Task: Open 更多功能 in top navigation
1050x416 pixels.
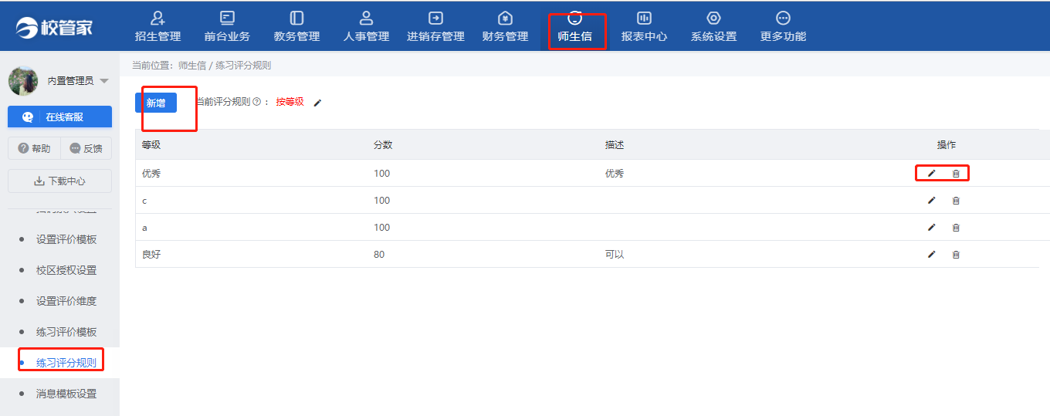Action: pyautogui.click(x=783, y=27)
